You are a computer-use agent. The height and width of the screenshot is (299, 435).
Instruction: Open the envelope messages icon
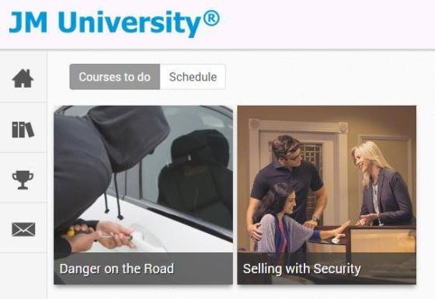[x=23, y=229]
